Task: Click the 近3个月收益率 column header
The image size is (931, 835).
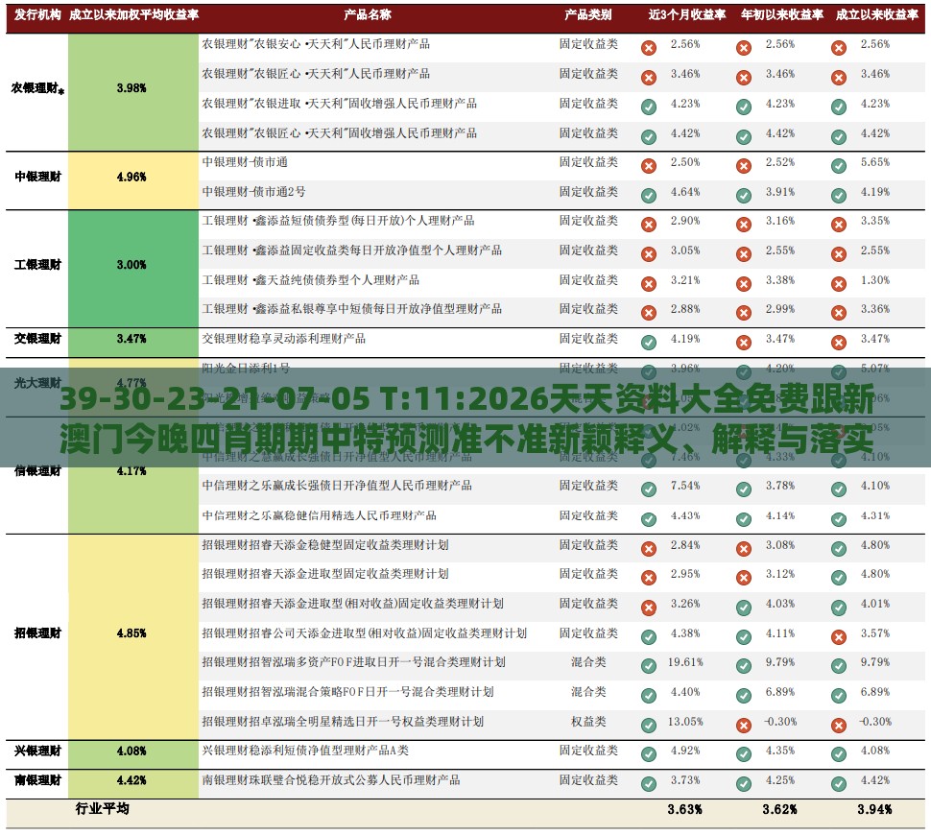Action: pos(687,14)
